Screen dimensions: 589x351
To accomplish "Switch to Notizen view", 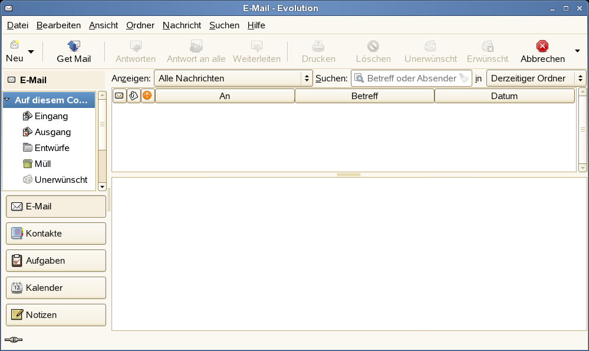I will (x=56, y=314).
